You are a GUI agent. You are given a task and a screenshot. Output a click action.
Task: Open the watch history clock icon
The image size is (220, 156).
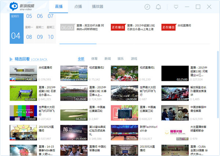coord(147,7)
